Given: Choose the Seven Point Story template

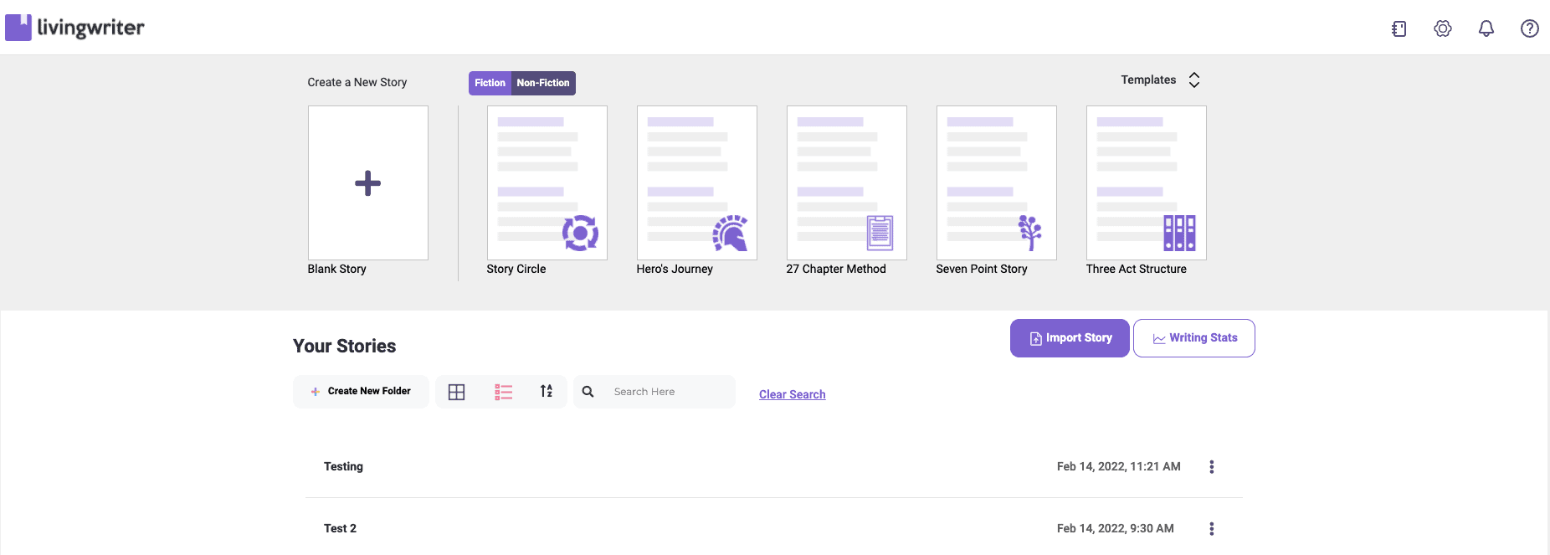Looking at the screenshot, I should click(997, 182).
